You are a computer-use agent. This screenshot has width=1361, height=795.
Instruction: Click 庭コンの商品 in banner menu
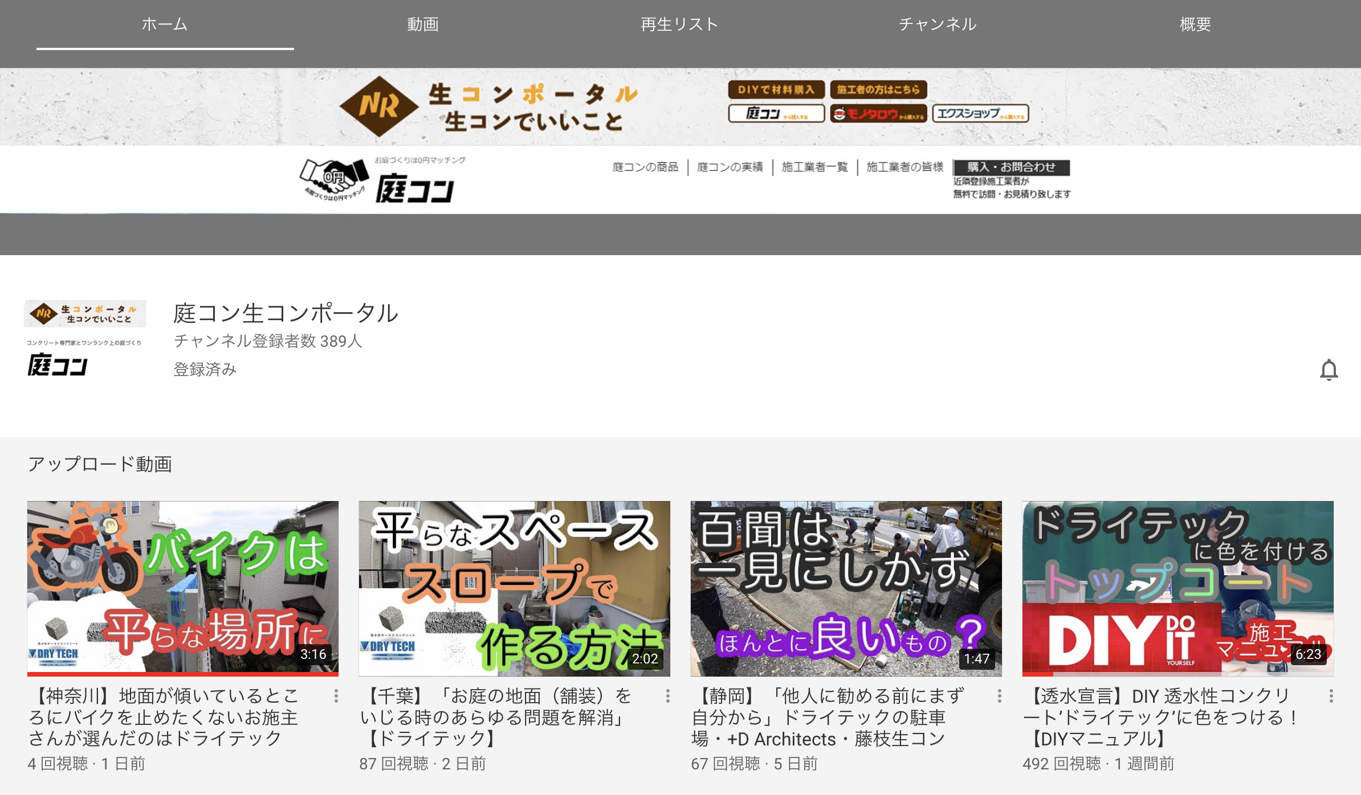(645, 167)
